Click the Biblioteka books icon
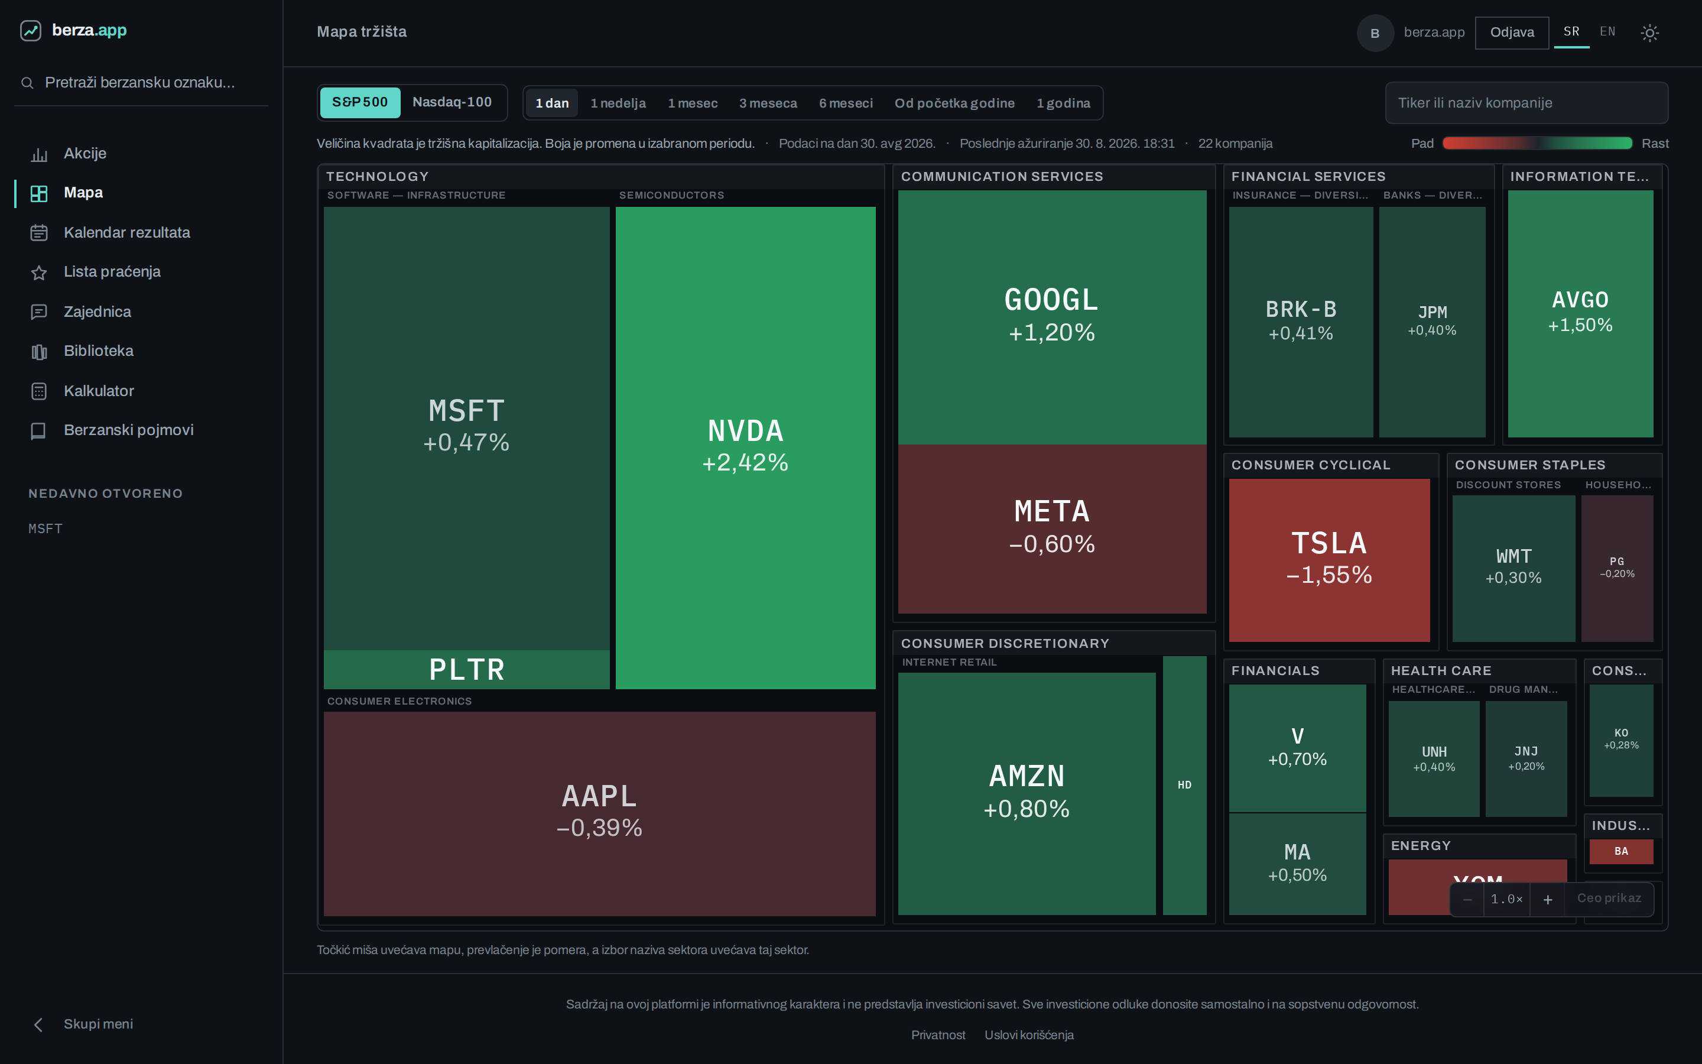 coord(40,351)
